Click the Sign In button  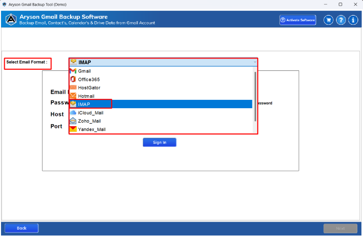pos(160,142)
